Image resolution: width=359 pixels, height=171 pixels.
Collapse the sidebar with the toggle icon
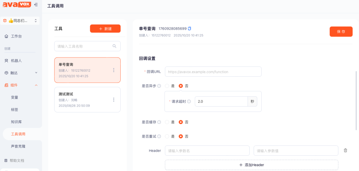point(36,4)
